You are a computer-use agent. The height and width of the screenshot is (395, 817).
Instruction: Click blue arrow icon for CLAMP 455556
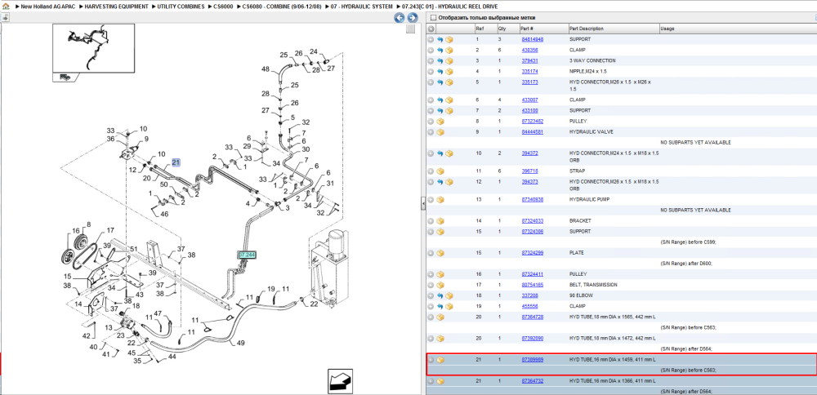point(440,307)
